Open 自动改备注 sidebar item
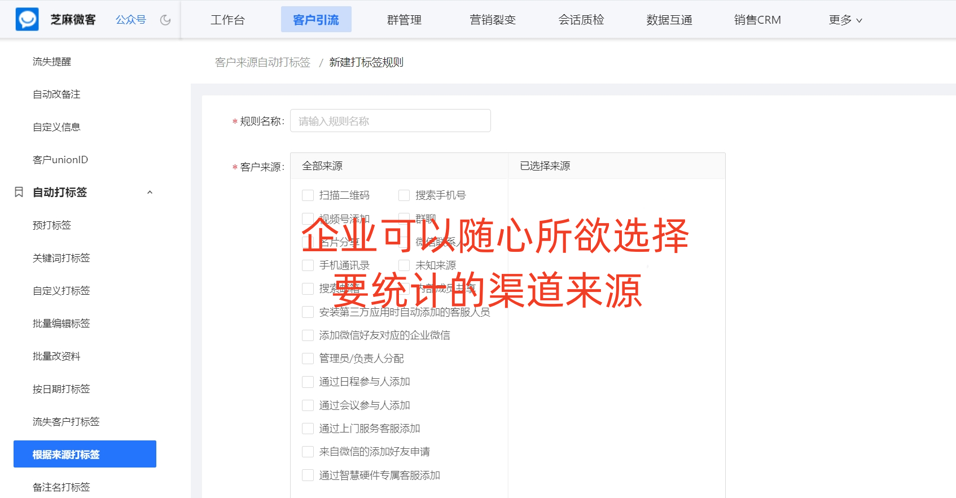 point(56,94)
